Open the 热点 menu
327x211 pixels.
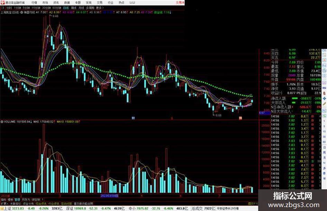tap(121, 3)
